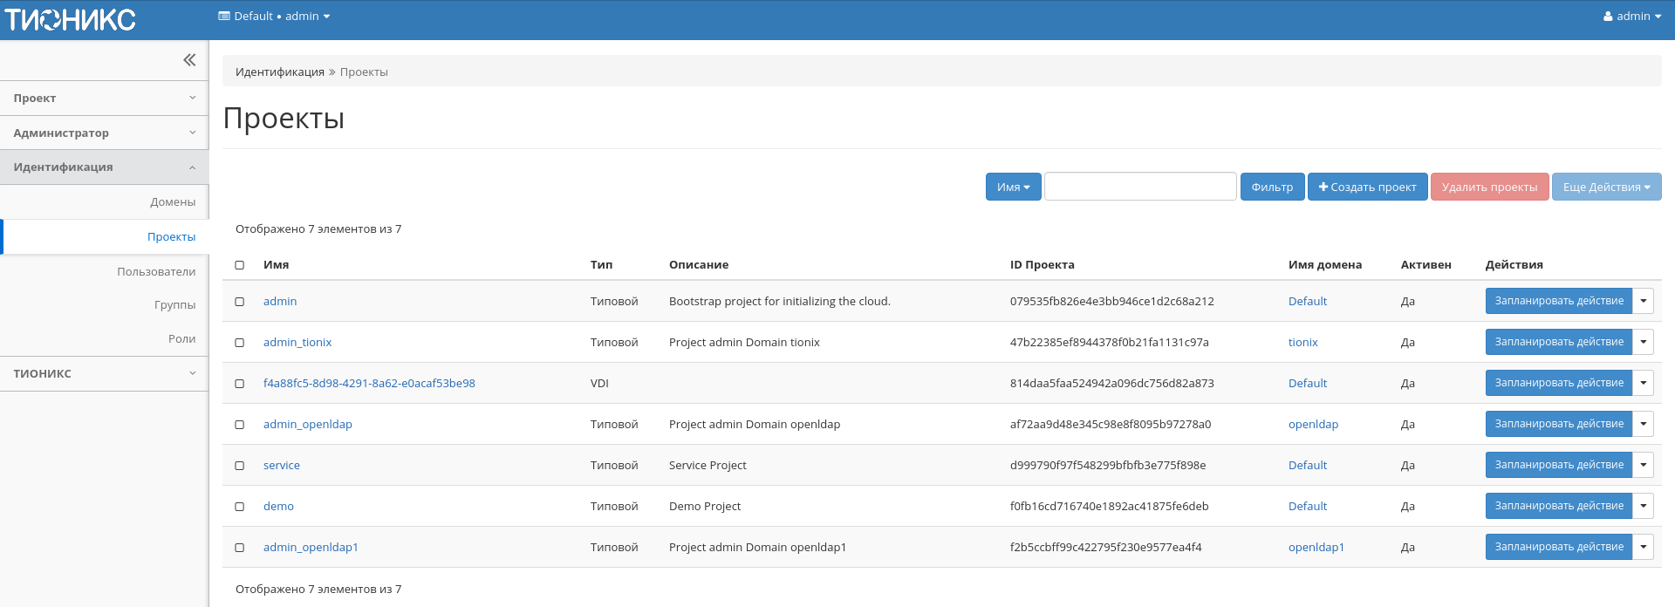
Task: Open the admin user menu
Action: (x=1631, y=17)
